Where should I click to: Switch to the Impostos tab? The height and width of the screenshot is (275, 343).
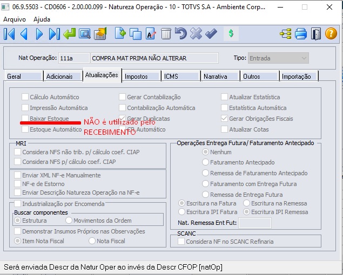point(142,77)
